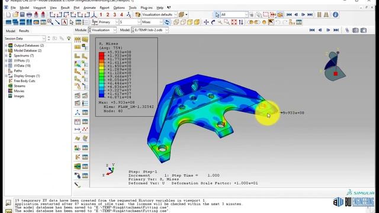Select the Box Zoom tool
379x213 pixels.
[x=227, y=22]
